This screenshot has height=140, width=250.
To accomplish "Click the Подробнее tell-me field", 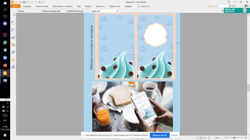I will (x=144, y=6).
